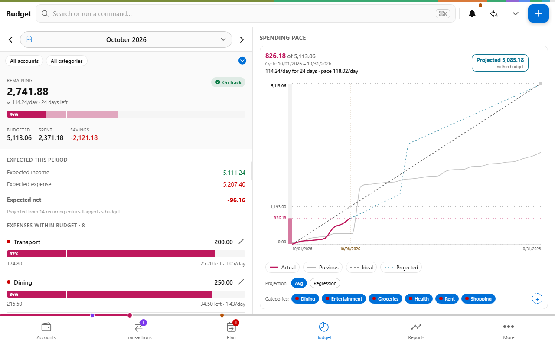Click the remaining budget 46% progress bar
The height and width of the screenshot is (347, 555).
126,114
